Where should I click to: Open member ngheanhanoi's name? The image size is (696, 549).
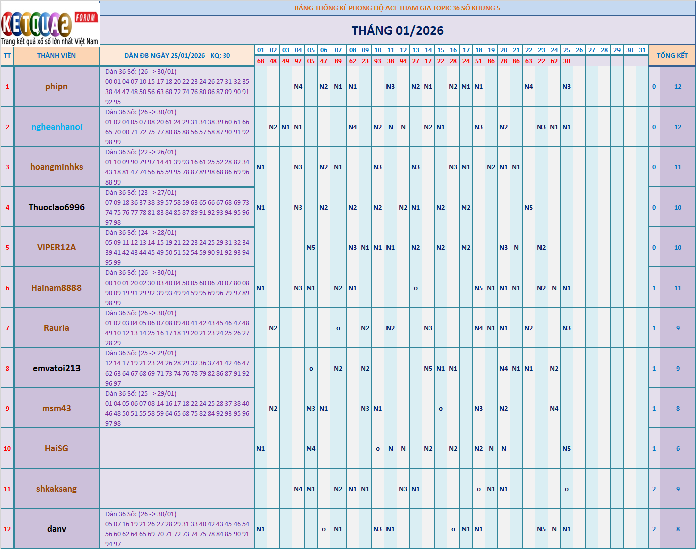tap(56, 127)
